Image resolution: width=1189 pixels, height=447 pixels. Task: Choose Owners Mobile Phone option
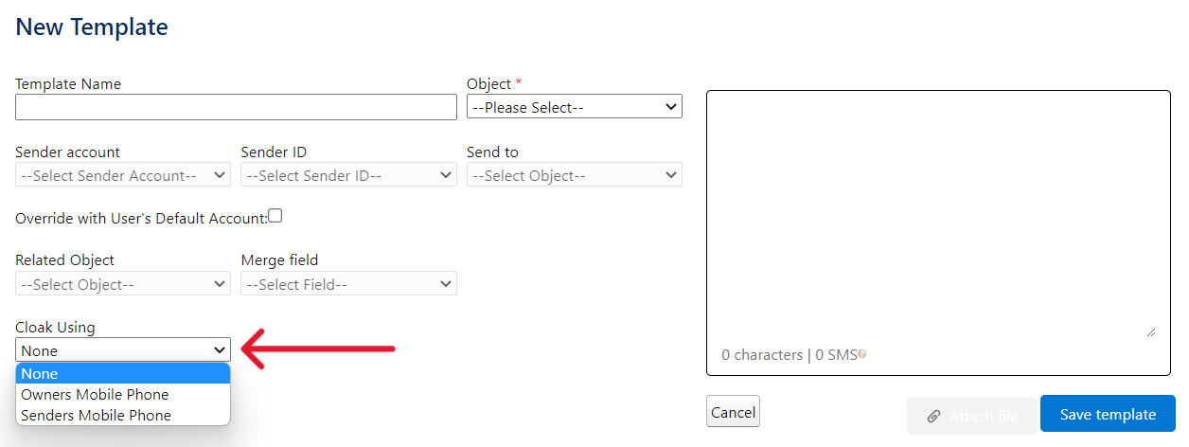click(123, 394)
